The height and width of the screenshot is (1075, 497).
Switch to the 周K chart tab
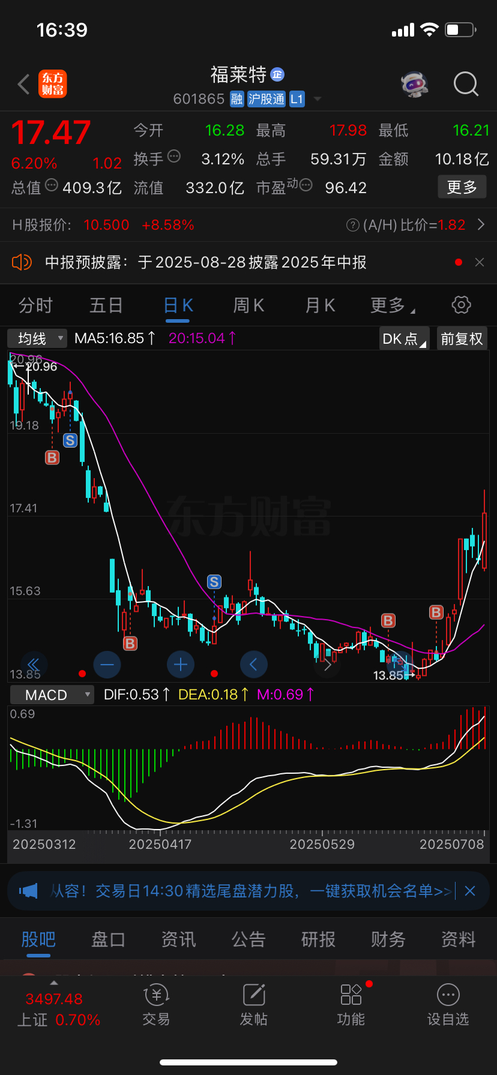(248, 305)
